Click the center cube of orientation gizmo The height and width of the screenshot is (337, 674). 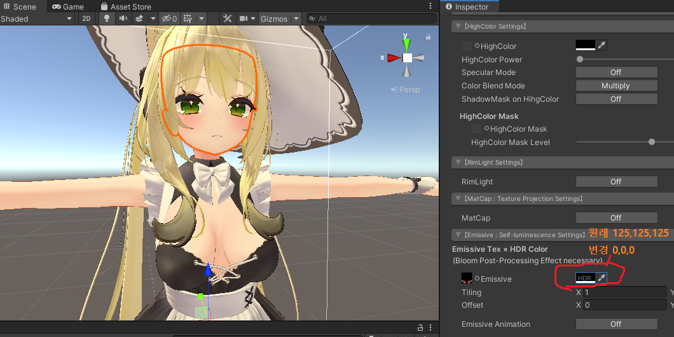pos(407,58)
